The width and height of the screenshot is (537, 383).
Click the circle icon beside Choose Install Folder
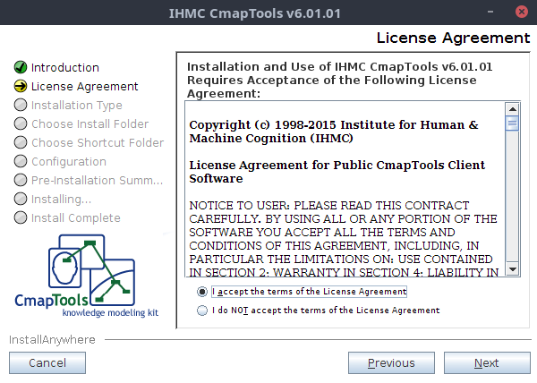point(21,124)
